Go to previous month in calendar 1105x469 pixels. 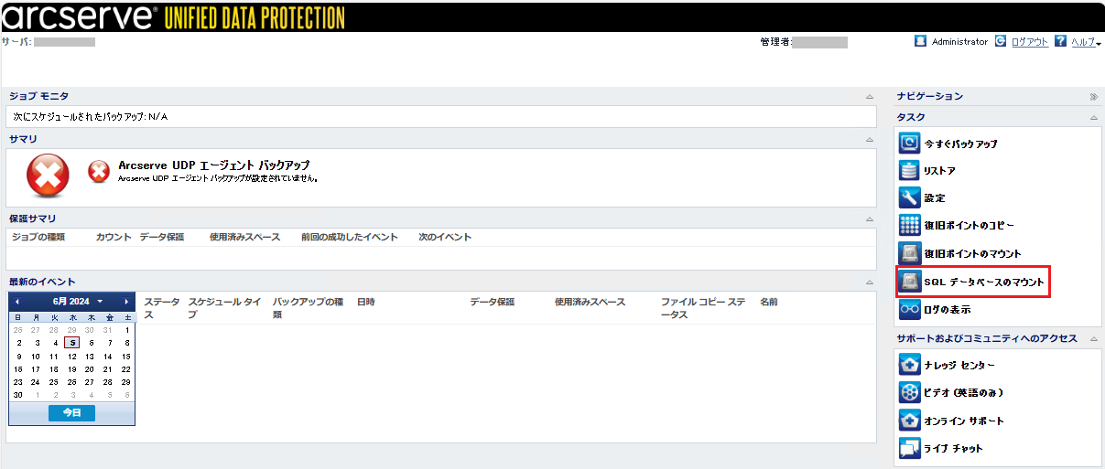pos(16,302)
